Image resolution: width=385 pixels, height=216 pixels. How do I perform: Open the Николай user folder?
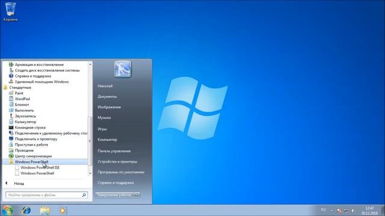click(x=105, y=86)
